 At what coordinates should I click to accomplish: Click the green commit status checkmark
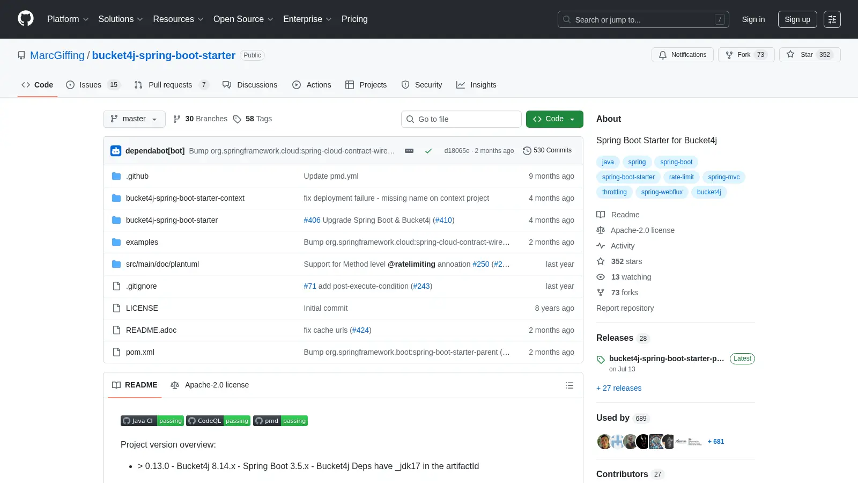pyautogui.click(x=428, y=151)
